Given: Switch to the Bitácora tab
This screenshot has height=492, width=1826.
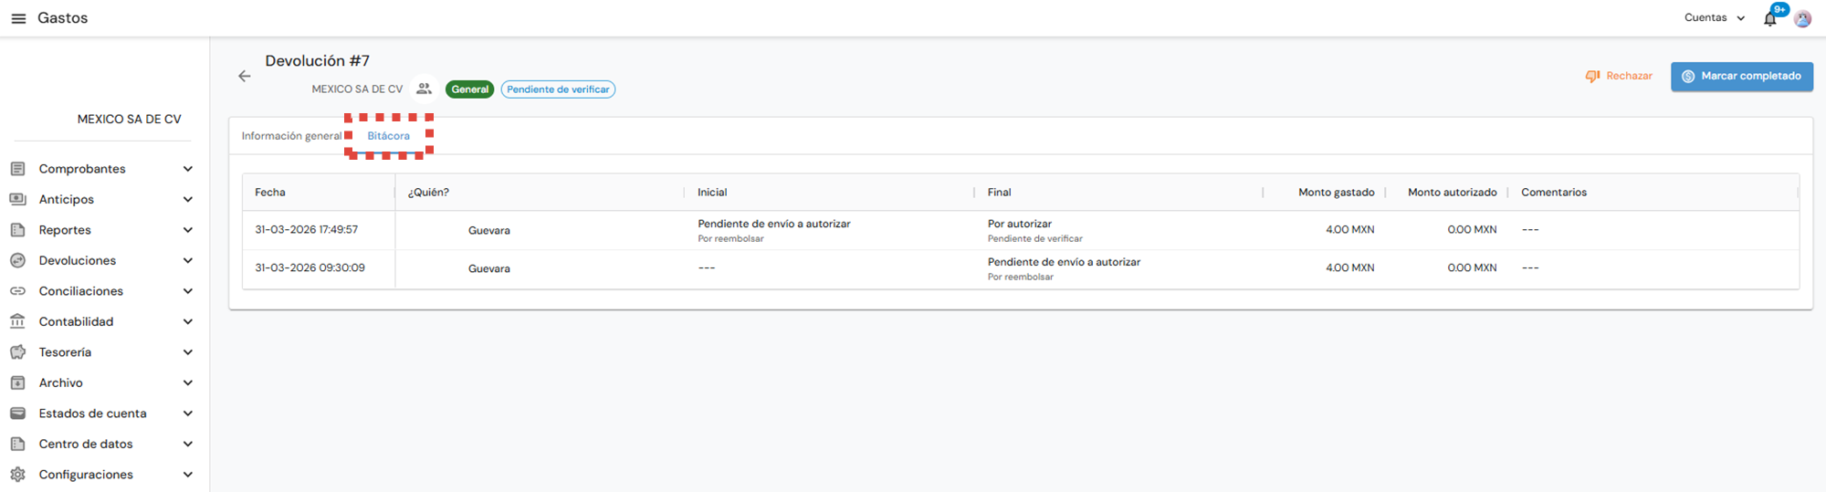Looking at the screenshot, I should point(388,136).
